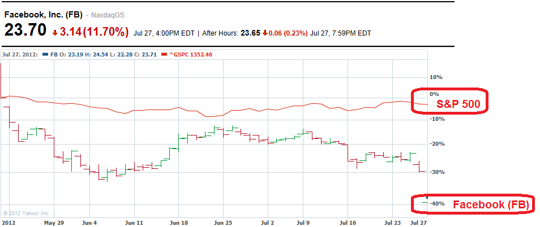Click the Jun 4 x-axis date
Screen dimensions: 540x227
tap(90, 222)
